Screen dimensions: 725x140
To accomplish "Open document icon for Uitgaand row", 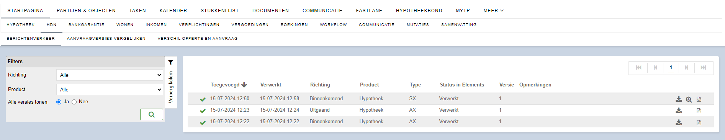I will pyautogui.click(x=699, y=111).
